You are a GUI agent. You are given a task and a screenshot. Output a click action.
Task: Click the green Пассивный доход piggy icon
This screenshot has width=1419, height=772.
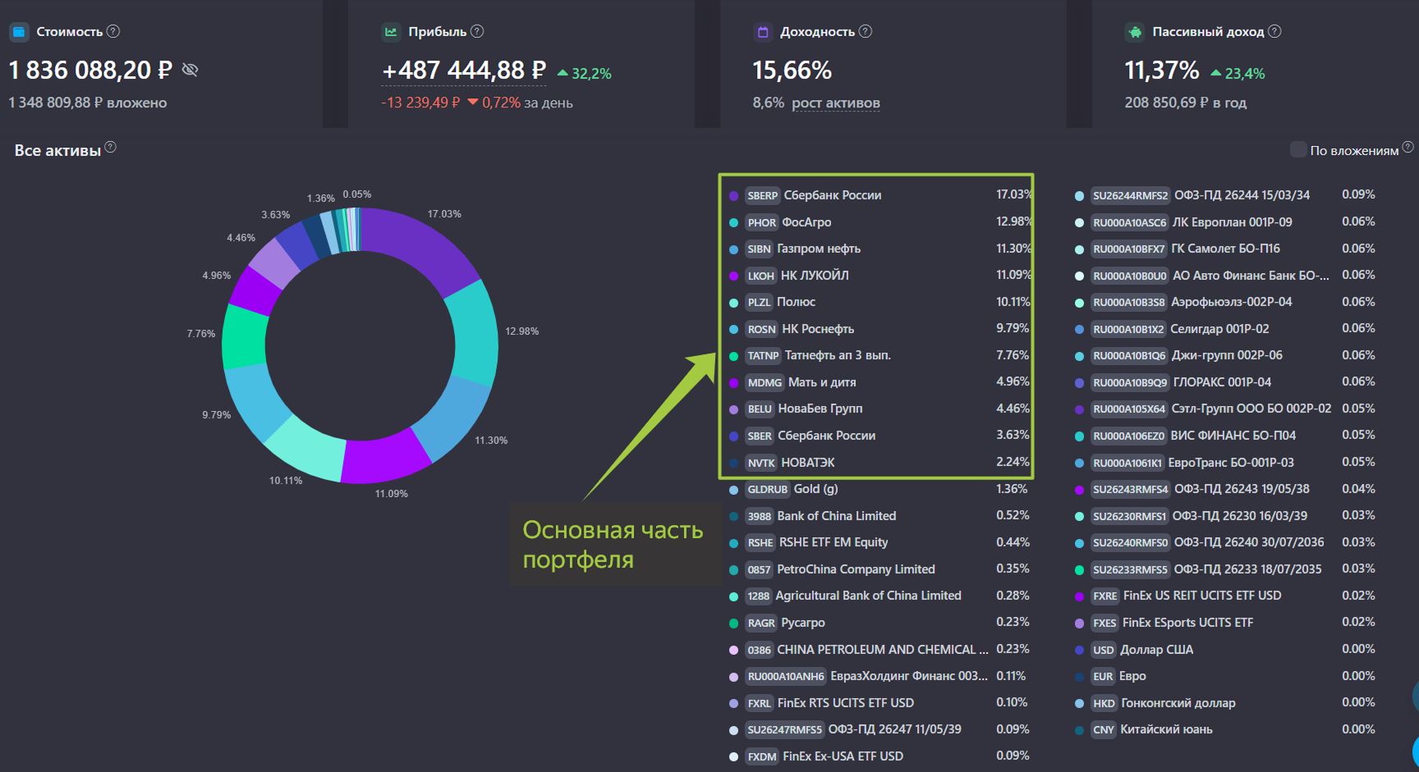tap(1135, 32)
